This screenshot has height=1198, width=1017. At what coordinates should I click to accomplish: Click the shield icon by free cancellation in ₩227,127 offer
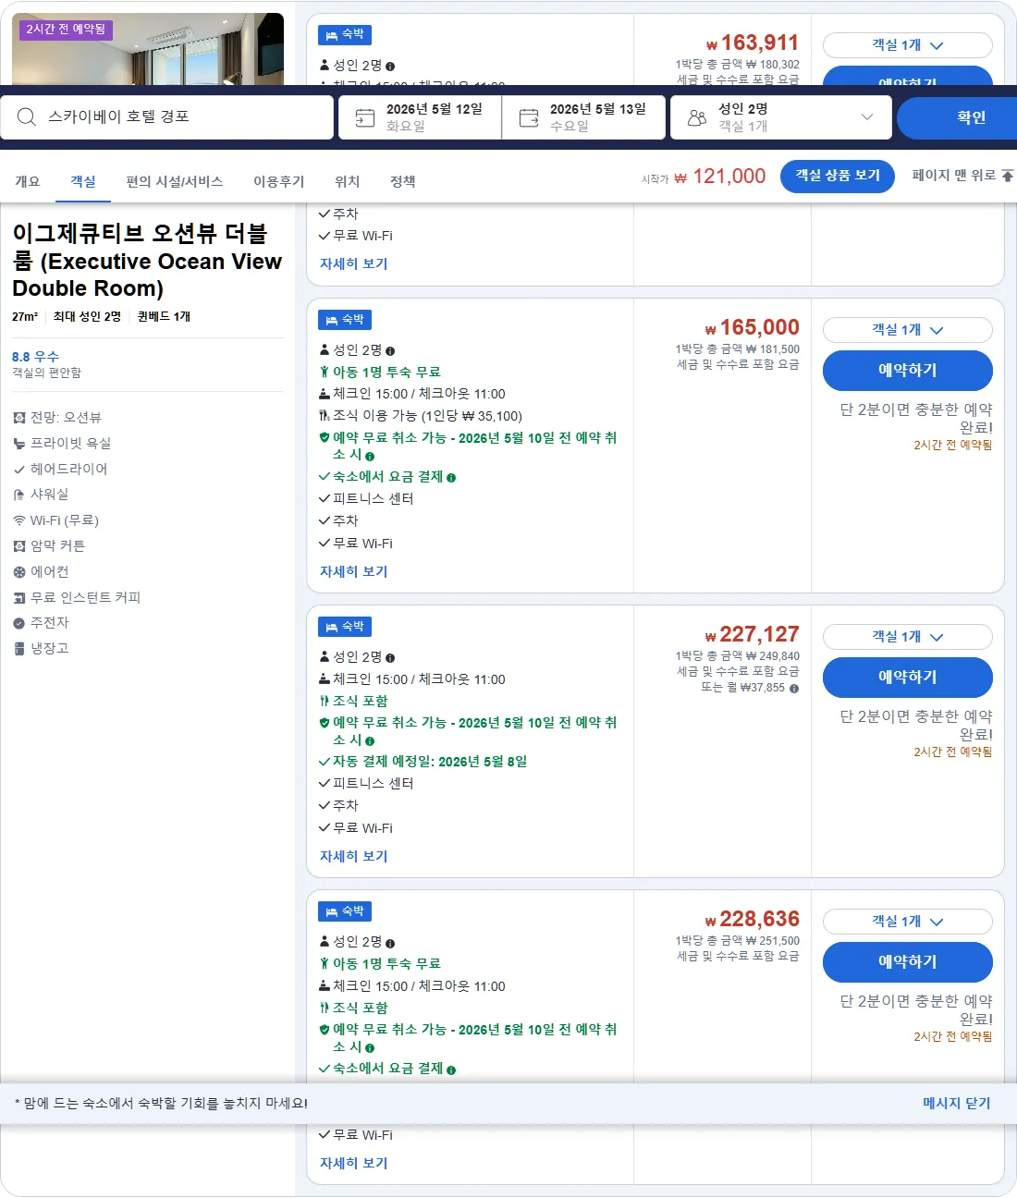325,722
